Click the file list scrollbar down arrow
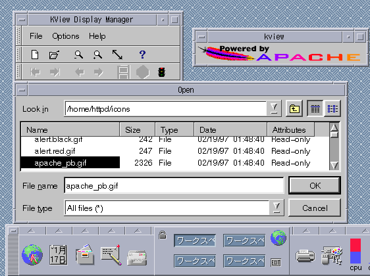370x276 pixels. click(x=334, y=165)
